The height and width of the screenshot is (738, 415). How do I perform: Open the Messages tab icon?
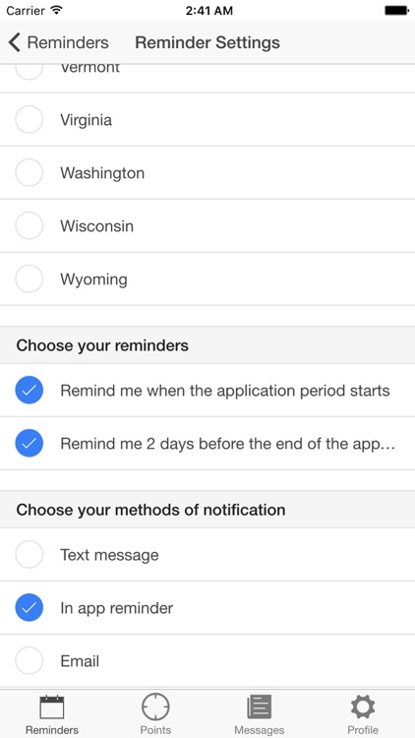click(x=260, y=707)
